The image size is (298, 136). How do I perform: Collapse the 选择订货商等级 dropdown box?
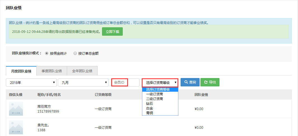160,82
